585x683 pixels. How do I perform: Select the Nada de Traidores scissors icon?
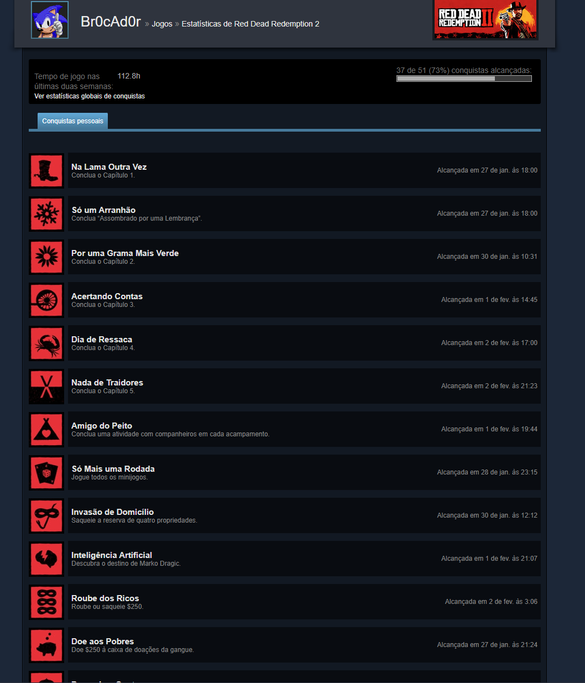pyautogui.click(x=46, y=386)
